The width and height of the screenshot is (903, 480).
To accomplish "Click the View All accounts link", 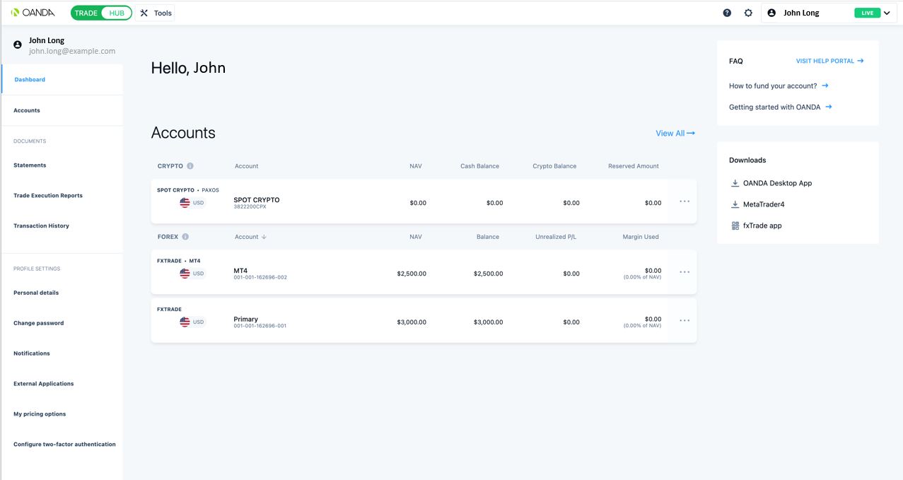I will [x=675, y=133].
